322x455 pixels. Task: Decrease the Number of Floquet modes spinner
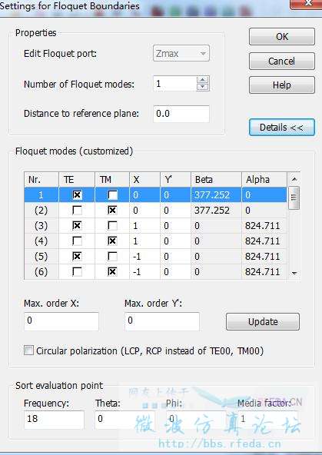203,87
